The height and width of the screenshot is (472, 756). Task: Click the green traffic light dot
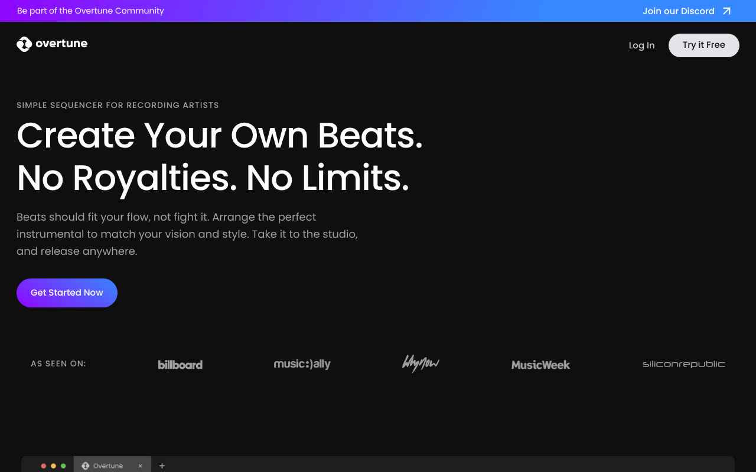[x=63, y=466]
